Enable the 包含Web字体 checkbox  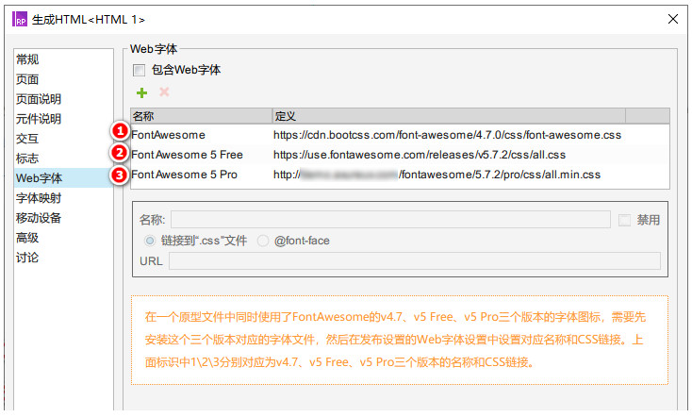point(139,70)
